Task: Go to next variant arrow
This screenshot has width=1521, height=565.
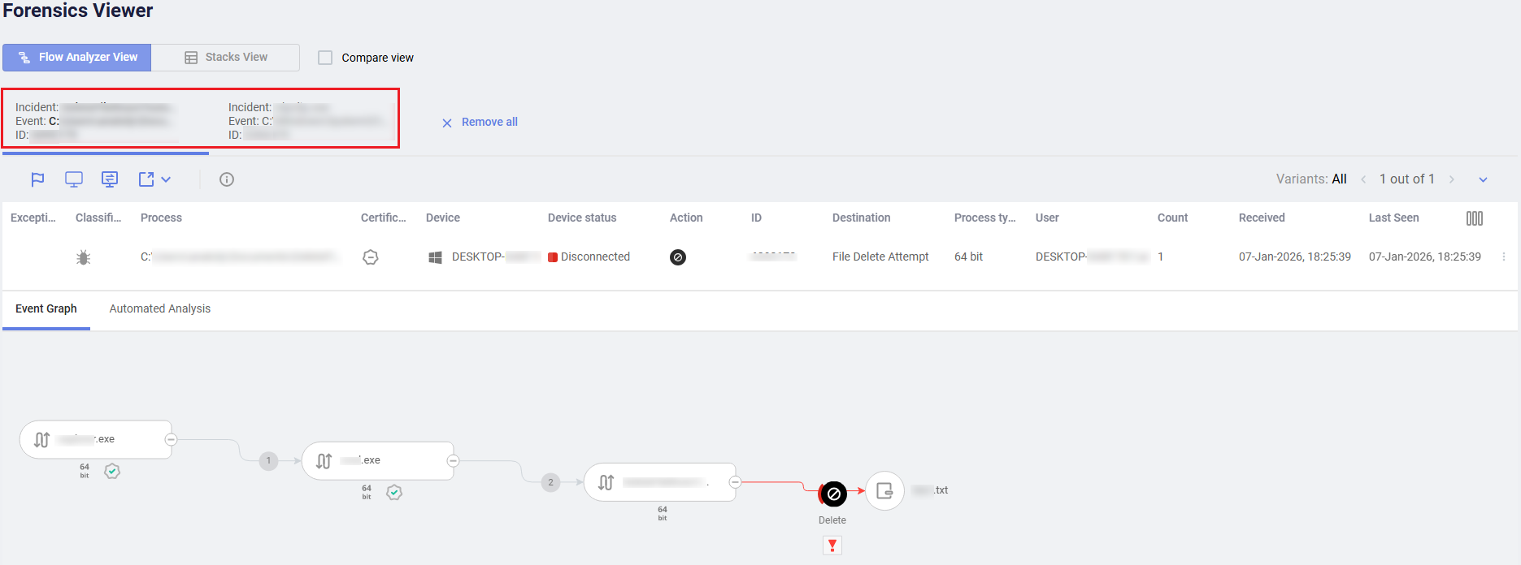Action: pos(1452,179)
